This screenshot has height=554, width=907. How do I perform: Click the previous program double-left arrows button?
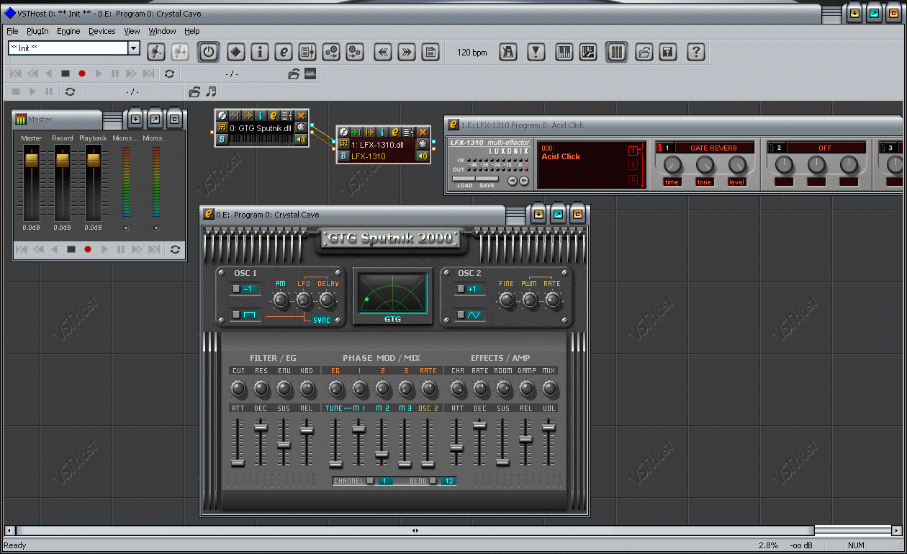383,52
